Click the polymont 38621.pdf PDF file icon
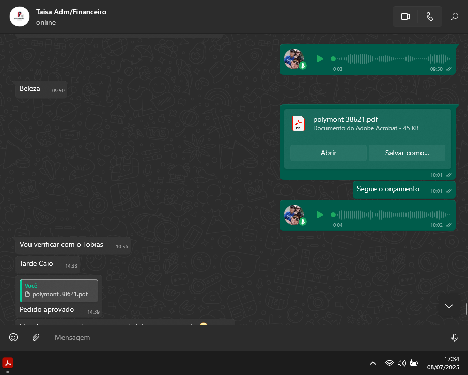 299,123
